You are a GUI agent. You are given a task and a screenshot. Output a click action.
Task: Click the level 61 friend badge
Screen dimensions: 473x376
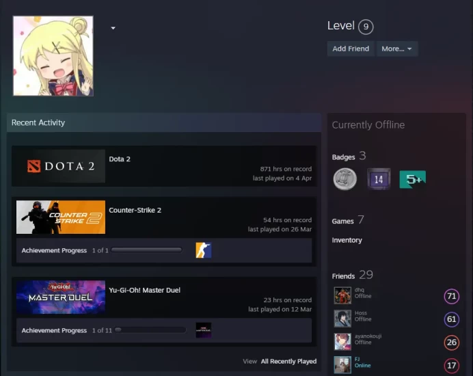tap(452, 319)
